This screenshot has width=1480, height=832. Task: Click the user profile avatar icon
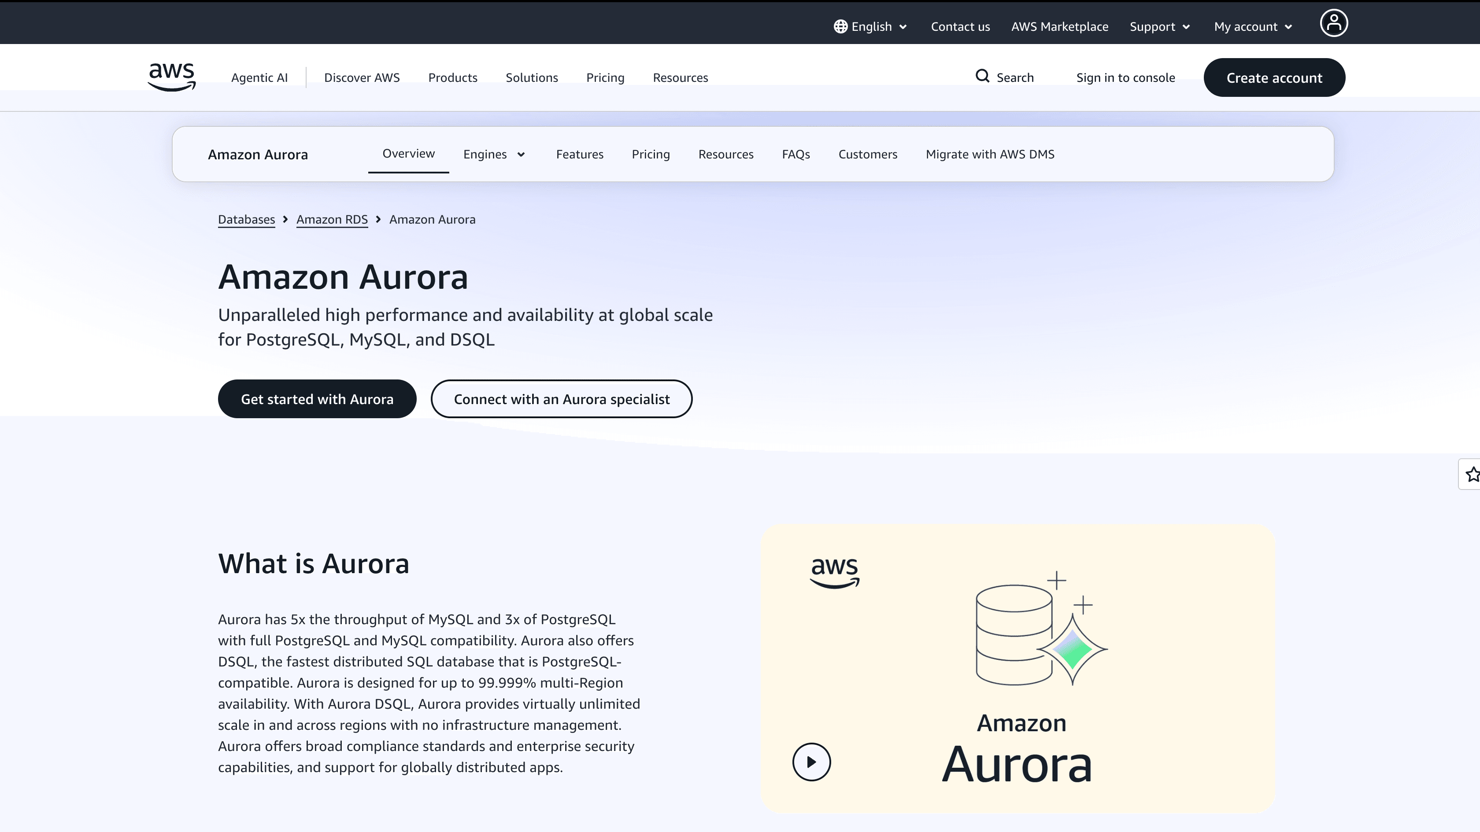point(1333,23)
